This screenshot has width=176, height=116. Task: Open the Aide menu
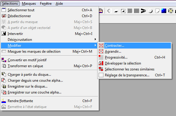tap(59, 4)
